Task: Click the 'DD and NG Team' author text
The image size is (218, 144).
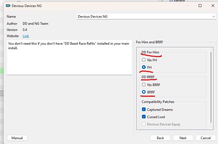Action: click(35, 24)
